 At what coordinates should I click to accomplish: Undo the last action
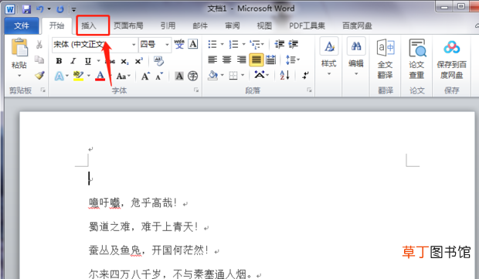coord(40,9)
